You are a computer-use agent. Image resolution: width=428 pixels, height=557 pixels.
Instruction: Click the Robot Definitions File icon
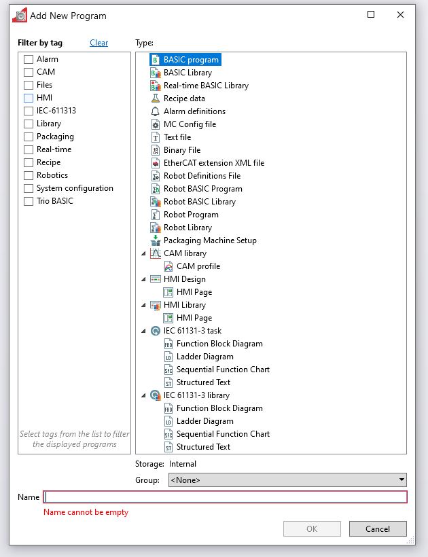pos(155,176)
